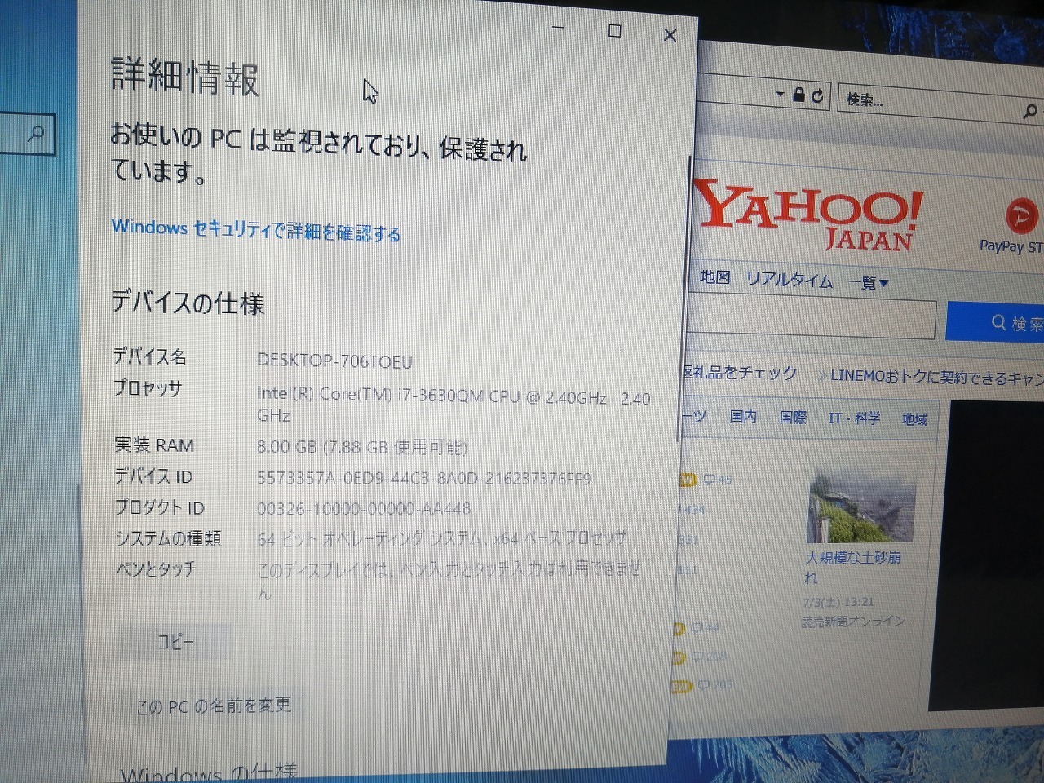Click the 返礼品をチェック link on Yahoo
This screenshot has width=1044, height=783.
pyautogui.click(x=741, y=373)
